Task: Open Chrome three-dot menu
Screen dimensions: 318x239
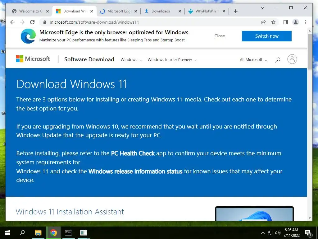Action: point(306,22)
